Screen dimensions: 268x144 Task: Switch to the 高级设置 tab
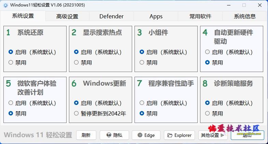pyautogui.click(x=67, y=16)
